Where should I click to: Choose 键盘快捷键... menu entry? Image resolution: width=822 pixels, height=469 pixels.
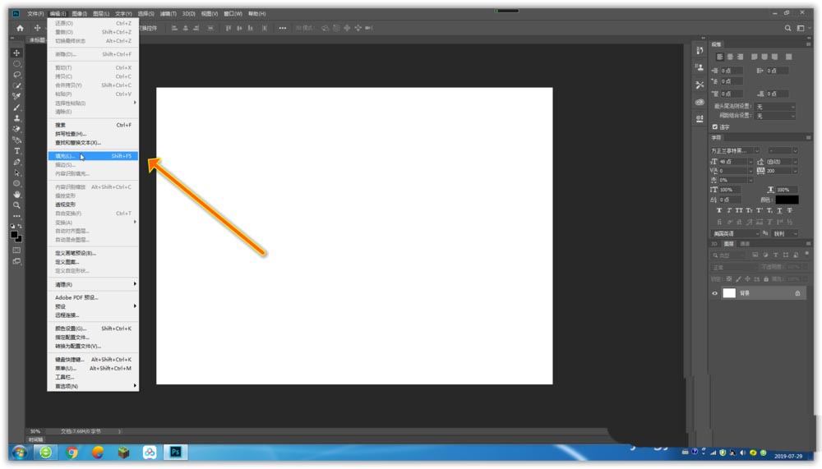(x=93, y=360)
